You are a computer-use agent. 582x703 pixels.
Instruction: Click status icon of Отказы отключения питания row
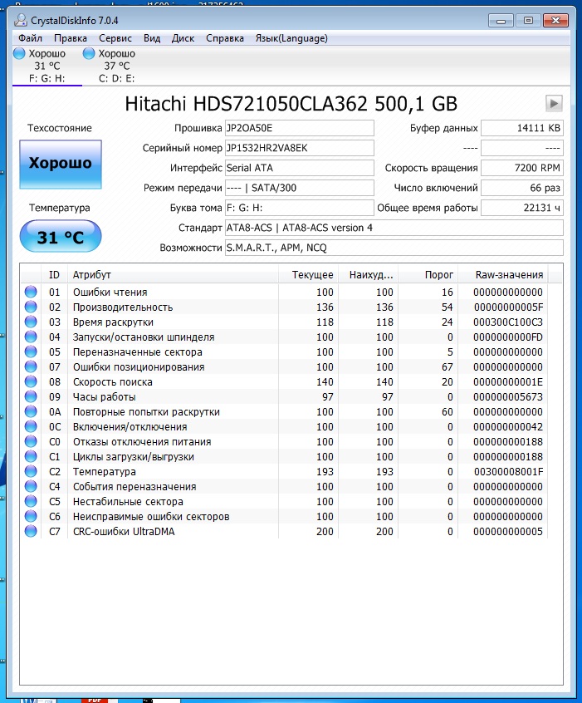31,441
